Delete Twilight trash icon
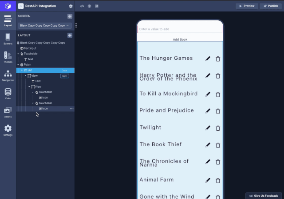The image size is (284, 199). (x=218, y=128)
